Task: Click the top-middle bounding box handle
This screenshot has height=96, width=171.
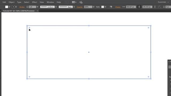Action: (89, 26)
